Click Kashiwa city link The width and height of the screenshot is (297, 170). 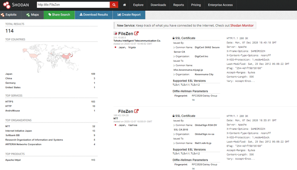point(133,125)
